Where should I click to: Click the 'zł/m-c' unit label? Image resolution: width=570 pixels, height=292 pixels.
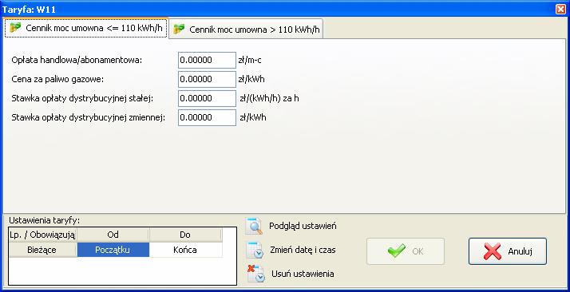[x=250, y=61]
